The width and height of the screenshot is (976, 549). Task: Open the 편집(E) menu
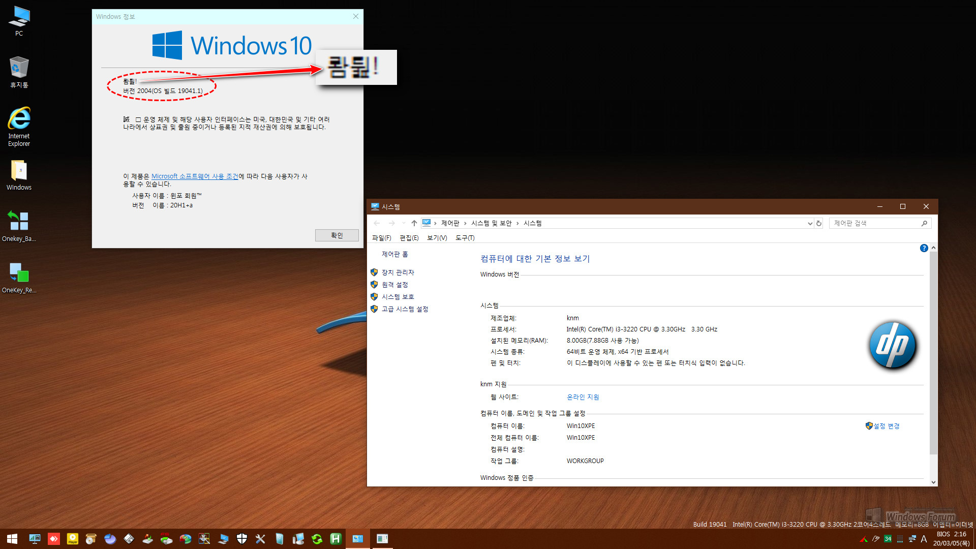409,238
